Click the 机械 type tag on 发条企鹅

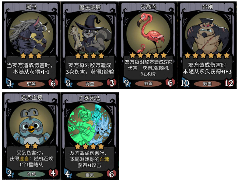click(x=31, y=174)
